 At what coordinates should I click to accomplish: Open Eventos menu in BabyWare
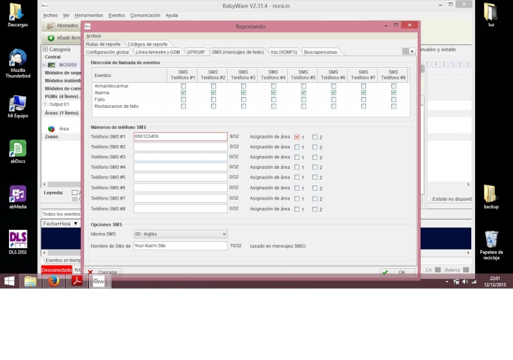pos(117,15)
